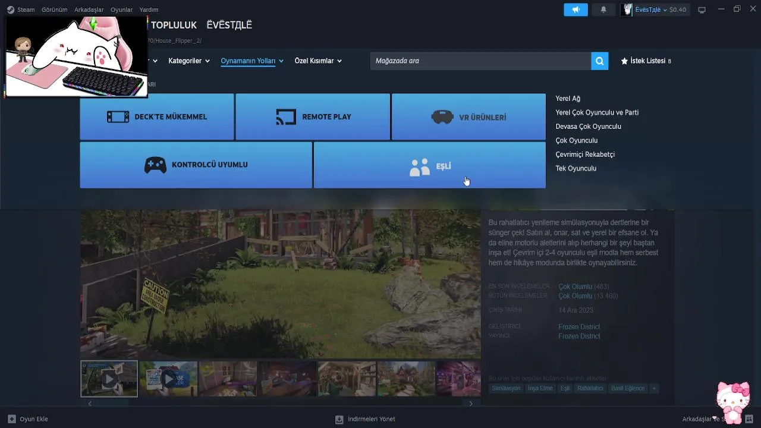Select Tek Oyunculu link
Viewport: 761px width, 428px height.
[x=576, y=168]
